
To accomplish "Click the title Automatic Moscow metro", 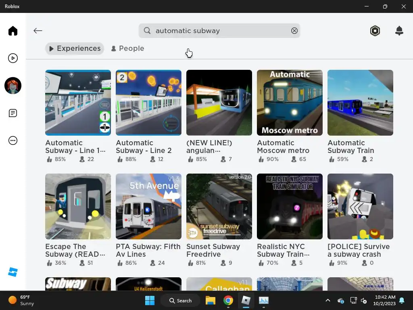I will click(283, 147).
